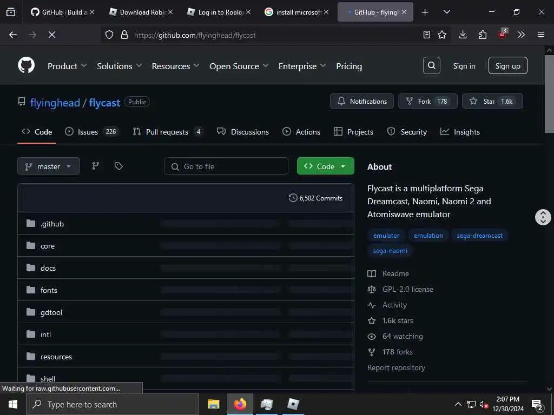Open the .github folder
554x415 pixels.
click(x=52, y=224)
